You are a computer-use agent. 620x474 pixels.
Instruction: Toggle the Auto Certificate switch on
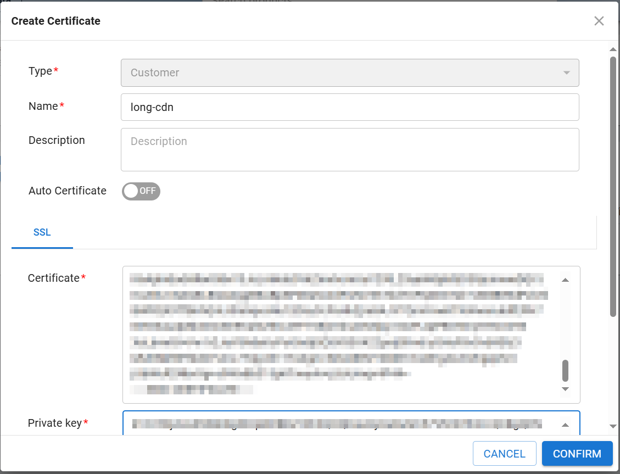(141, 191)
